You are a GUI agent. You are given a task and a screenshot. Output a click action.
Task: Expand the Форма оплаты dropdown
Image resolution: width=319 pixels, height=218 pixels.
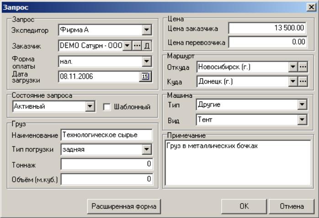tap(147, 61)
